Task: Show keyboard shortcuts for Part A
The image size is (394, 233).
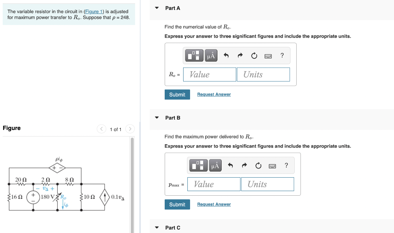Action: (x=268, y=56)
